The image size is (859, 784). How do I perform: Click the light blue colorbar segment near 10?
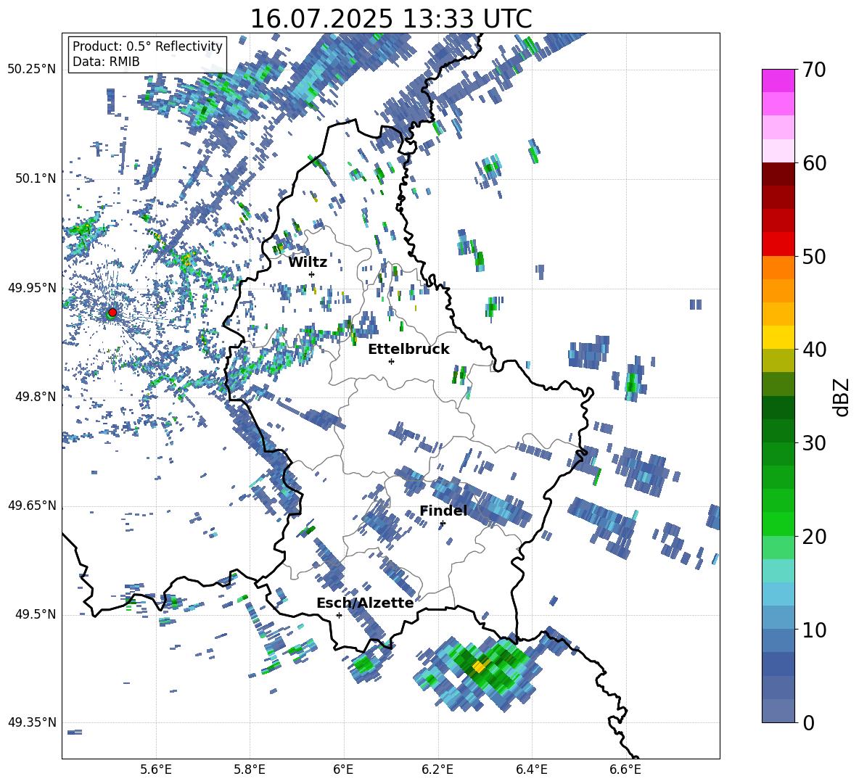(778, 617)
